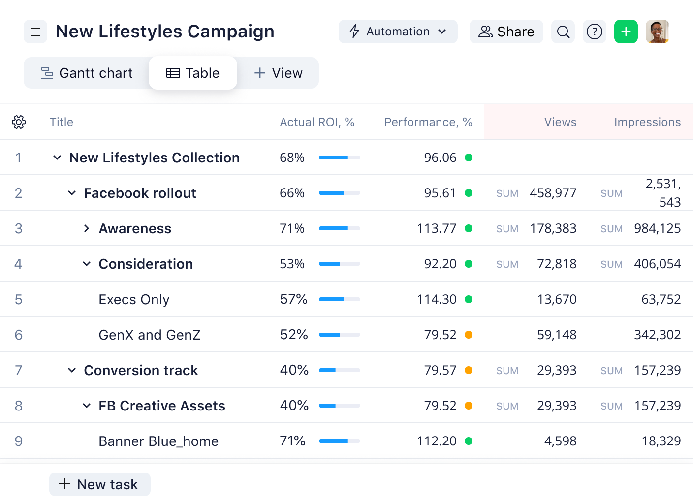Click the GenX and GenZ orange status dot
Image resolution: width=693 pixels, height=504 pixels.
(469, 335)
